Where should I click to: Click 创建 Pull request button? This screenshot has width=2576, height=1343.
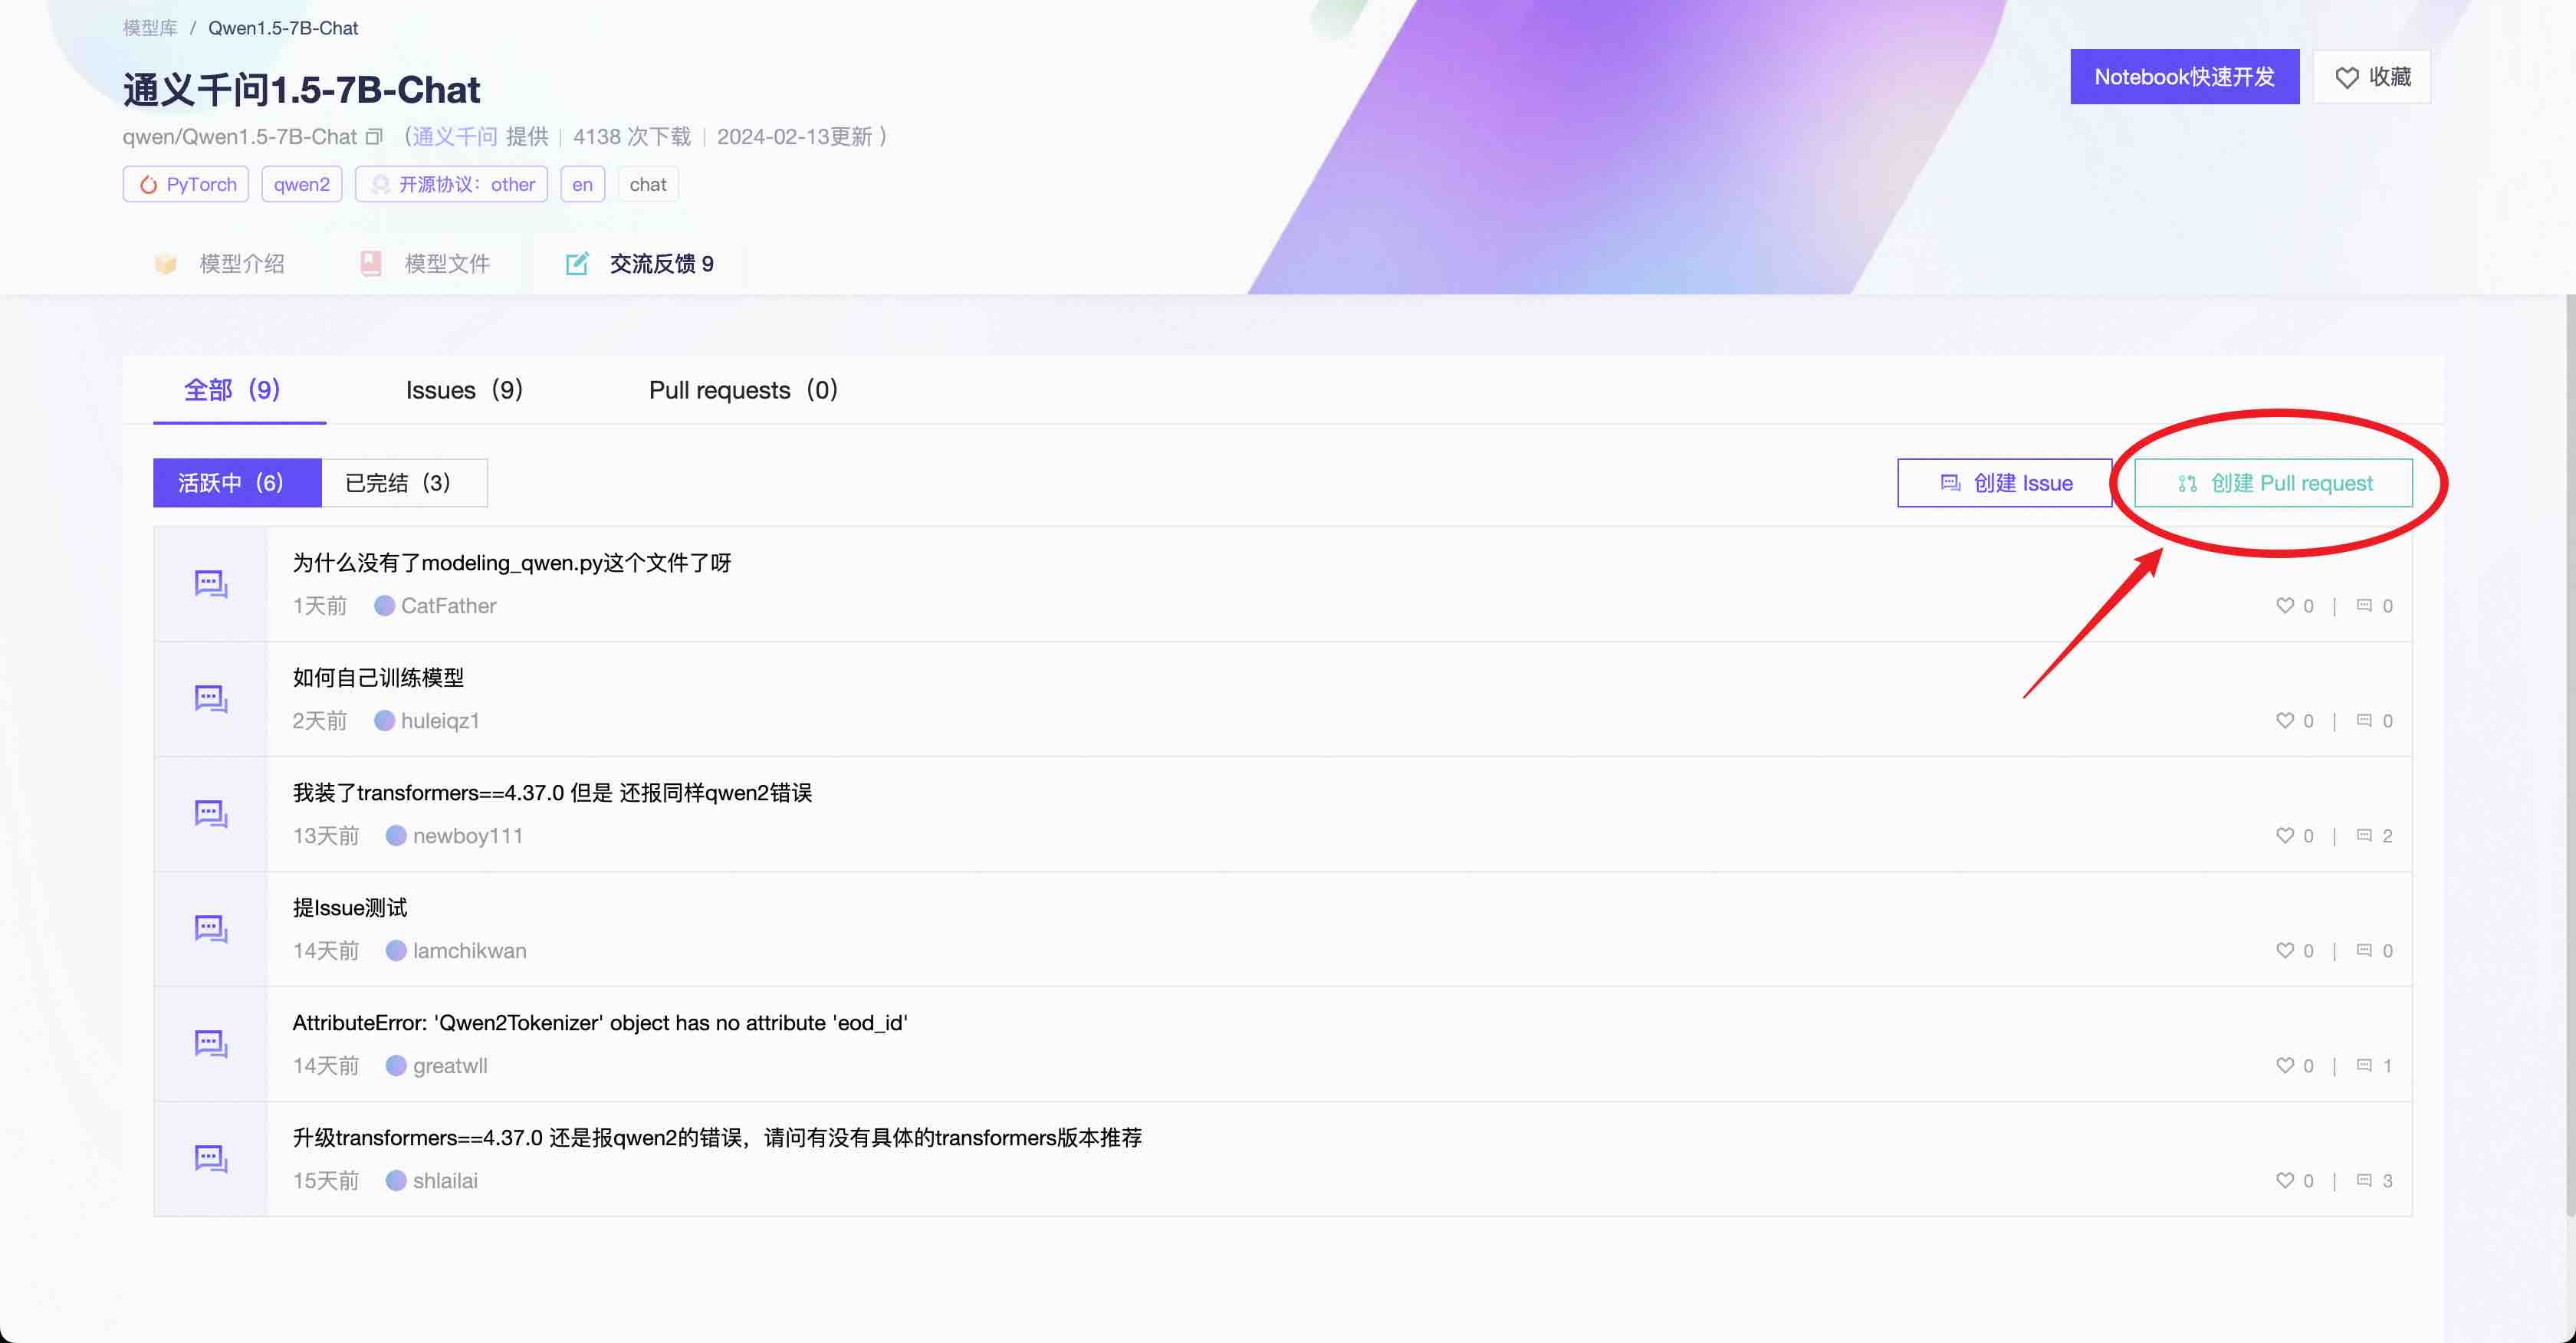(x=2273, y=483)
